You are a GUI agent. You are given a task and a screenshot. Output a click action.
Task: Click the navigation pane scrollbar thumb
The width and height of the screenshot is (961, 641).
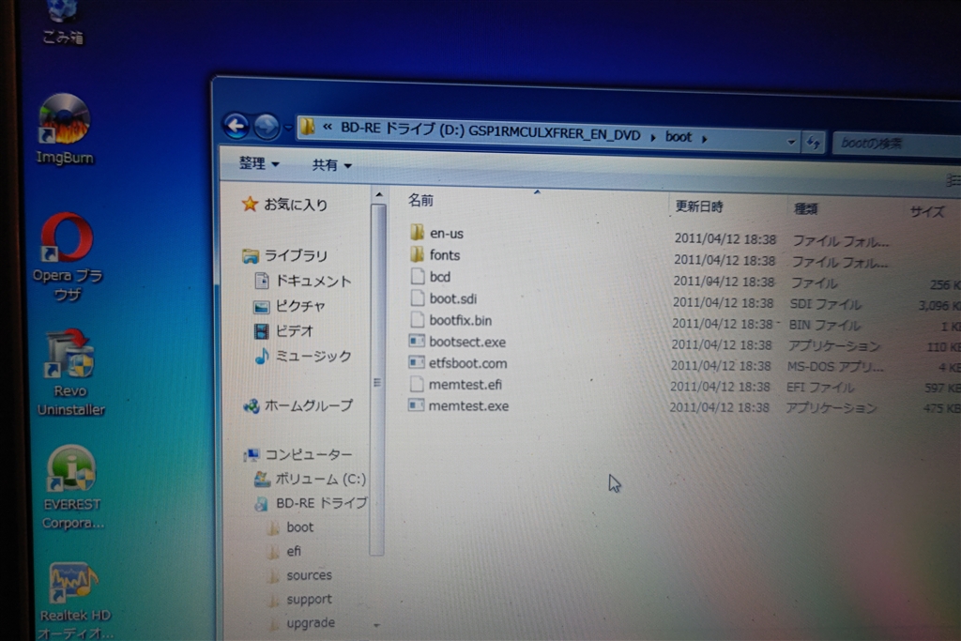378,380
